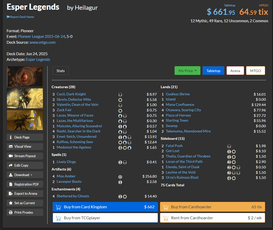Open Get Lost sideboard card

172,151
